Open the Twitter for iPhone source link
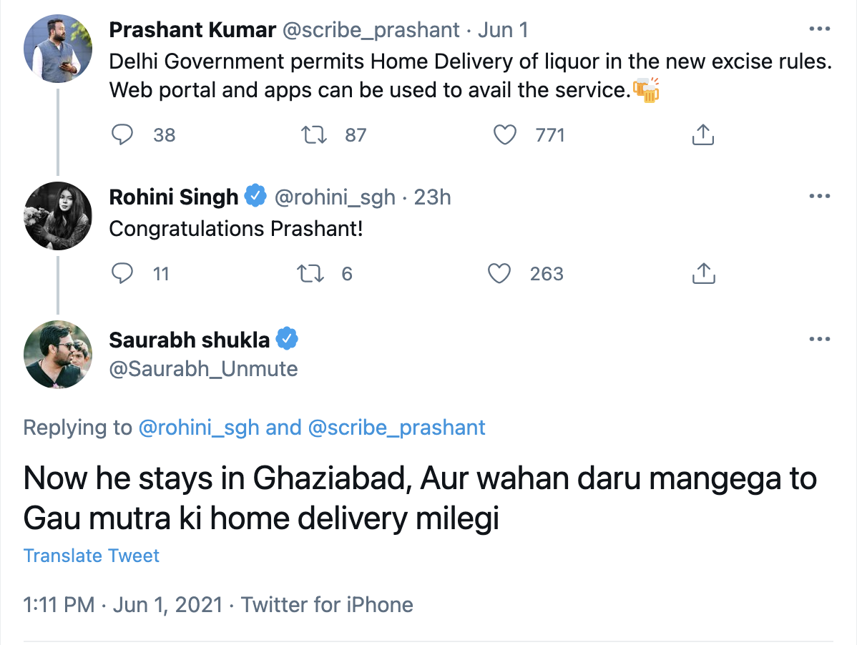857x645 pixels. click(x=327, y=604)
